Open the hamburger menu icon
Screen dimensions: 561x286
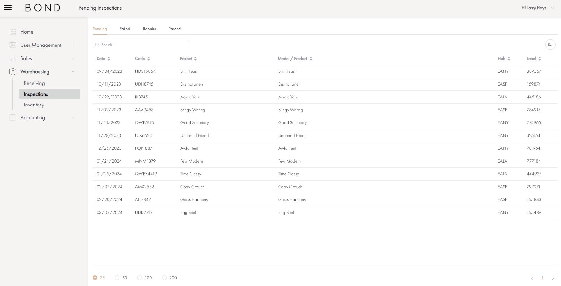[8, 8]
